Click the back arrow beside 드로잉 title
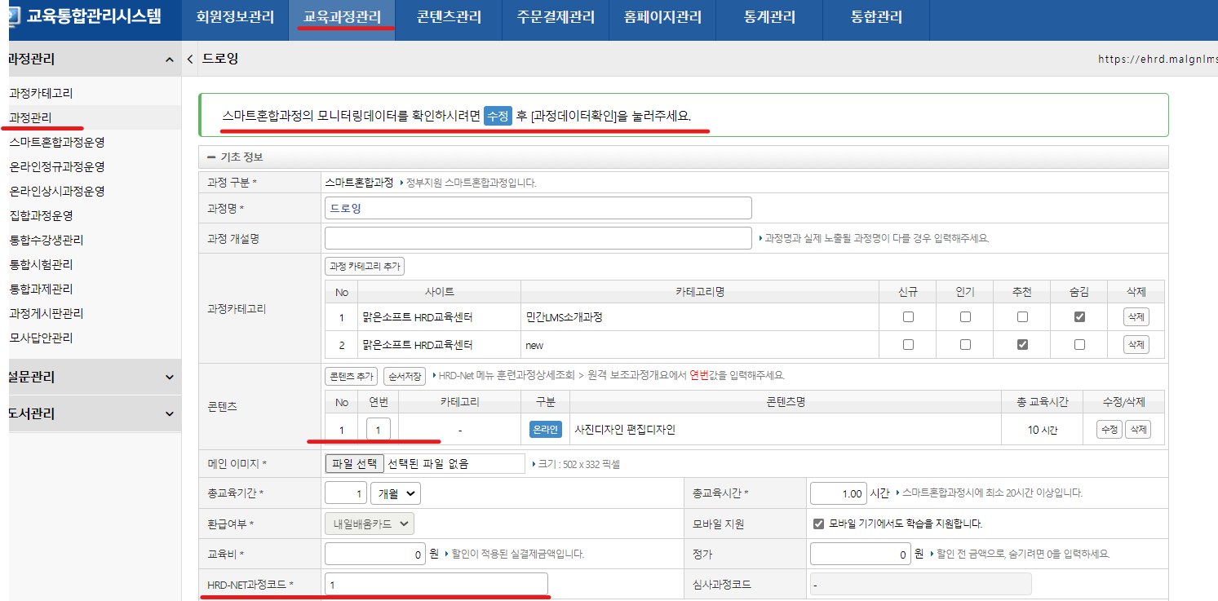 click(190, 60)
